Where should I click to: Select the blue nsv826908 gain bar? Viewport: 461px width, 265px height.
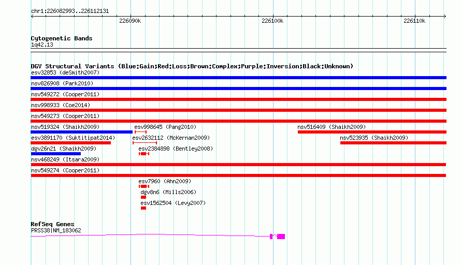(238, 89)
